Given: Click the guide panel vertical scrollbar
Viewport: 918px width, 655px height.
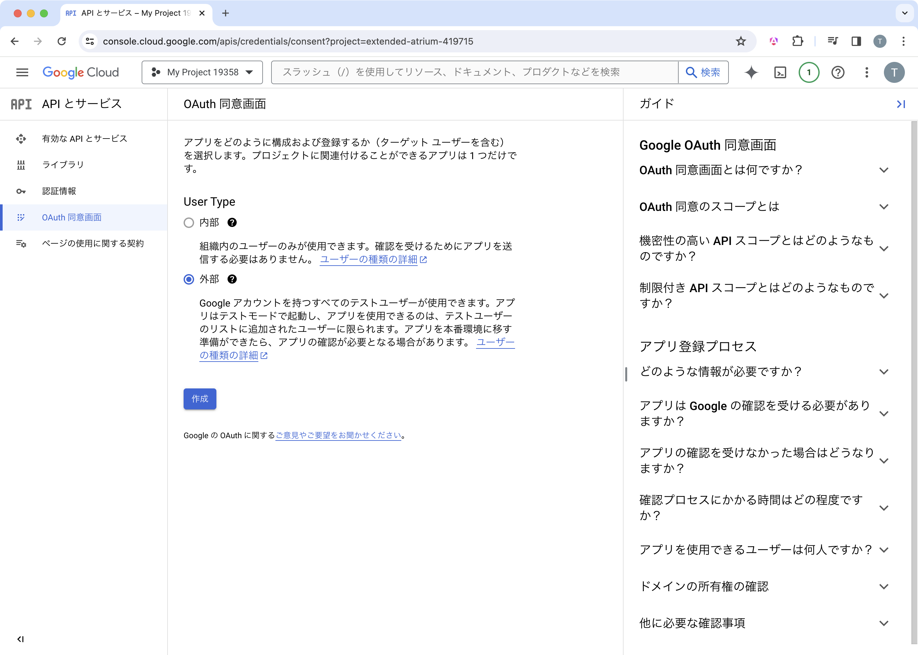Looking at the screenshot, I should pyautogui.click(x=914, y=382).
